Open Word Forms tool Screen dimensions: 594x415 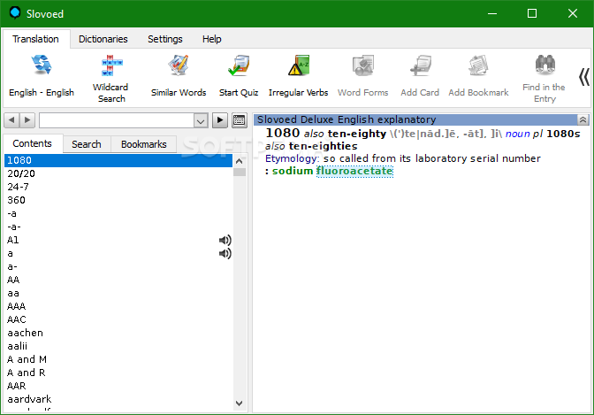[x=363, y=76]
